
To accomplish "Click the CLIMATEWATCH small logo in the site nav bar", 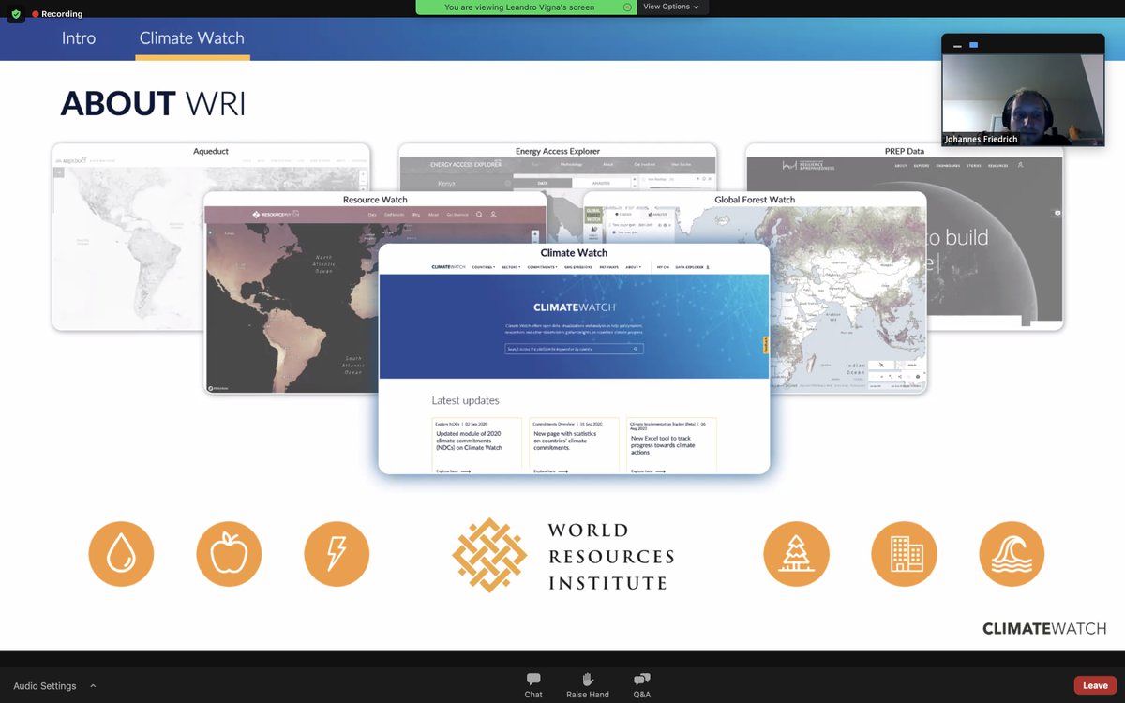I will tap(448, 267).
